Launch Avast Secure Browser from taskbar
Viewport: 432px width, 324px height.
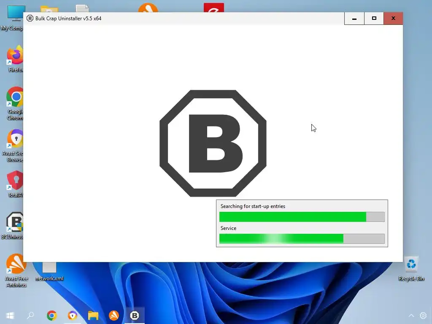(x=73, y=316)
